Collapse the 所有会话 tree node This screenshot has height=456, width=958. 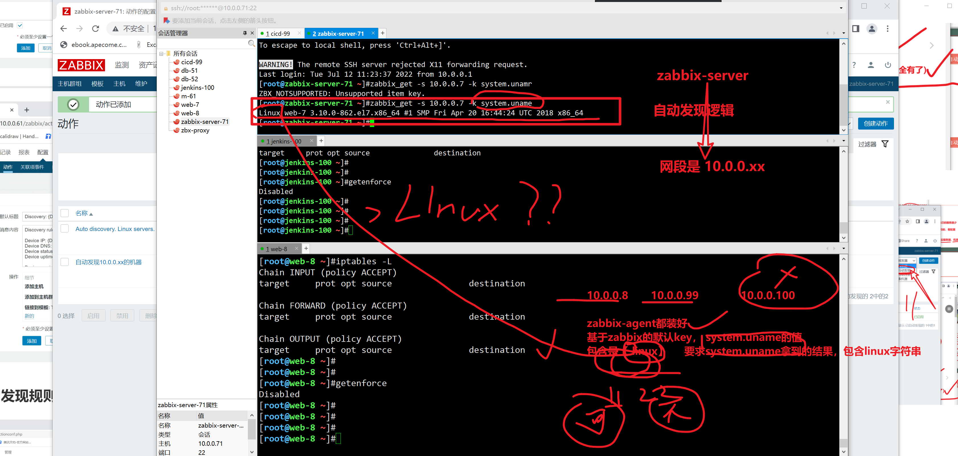point(161,53)
